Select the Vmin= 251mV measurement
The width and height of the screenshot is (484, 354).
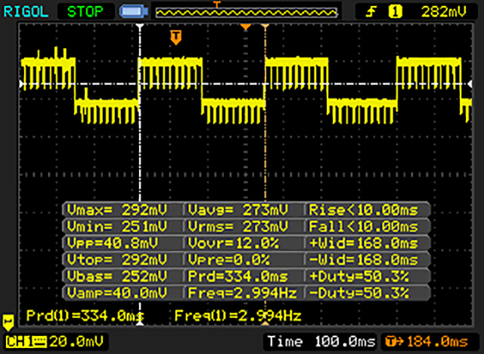click(117, 227)
